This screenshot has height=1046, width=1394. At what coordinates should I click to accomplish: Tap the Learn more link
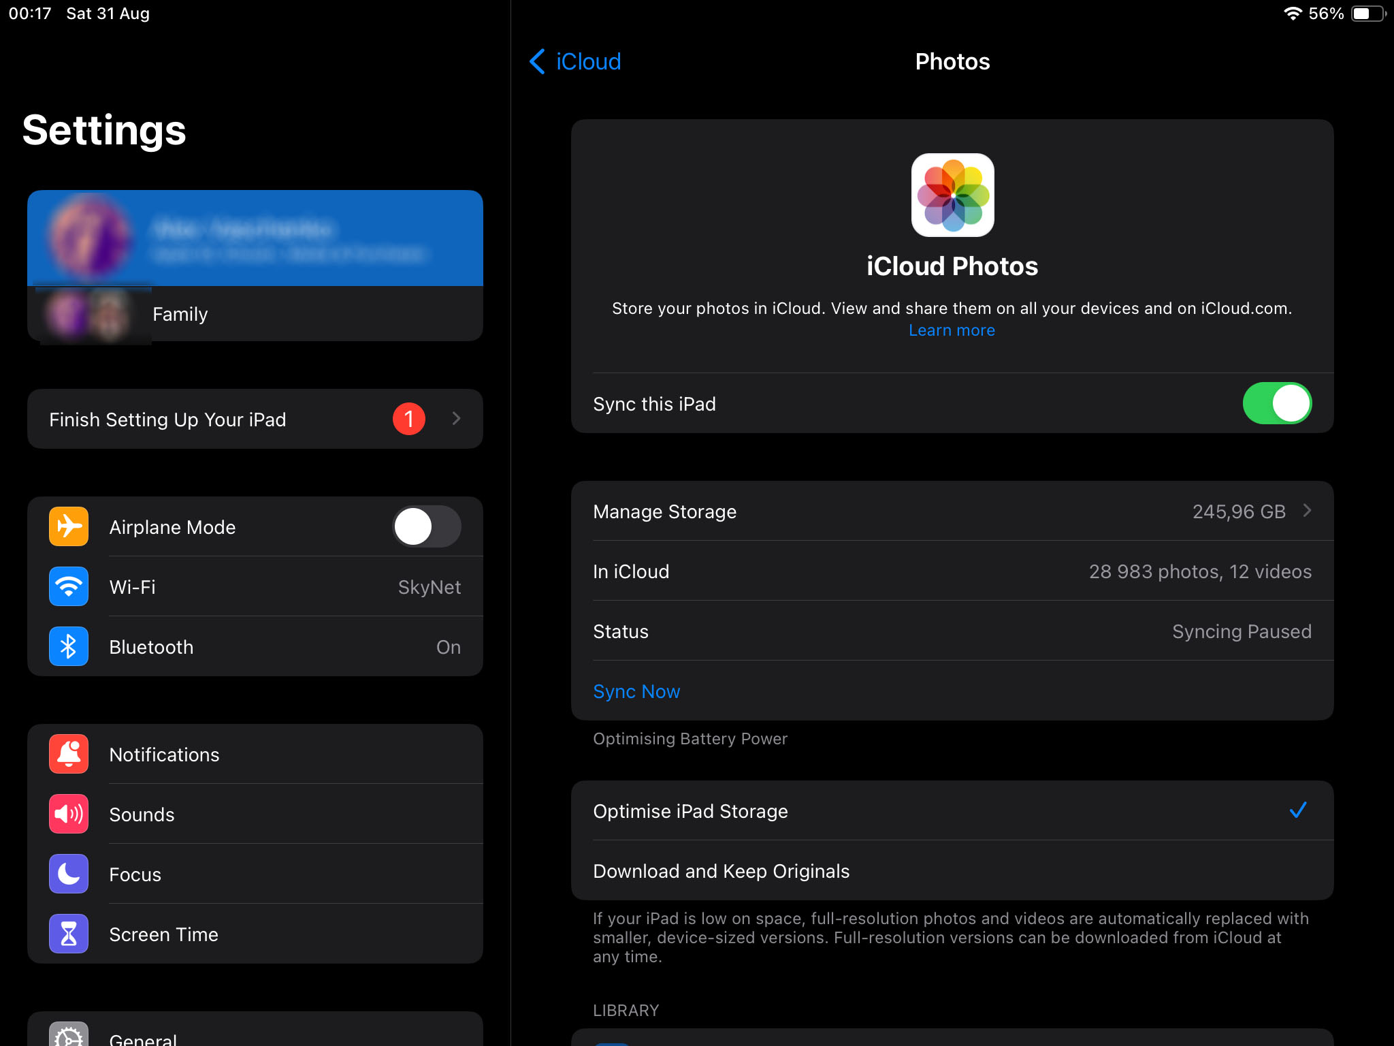coord(951,328)
